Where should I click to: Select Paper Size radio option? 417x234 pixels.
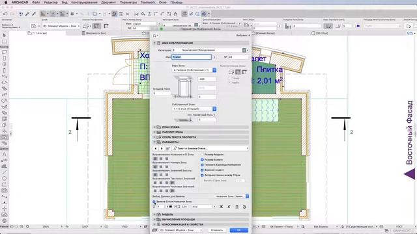202,160
